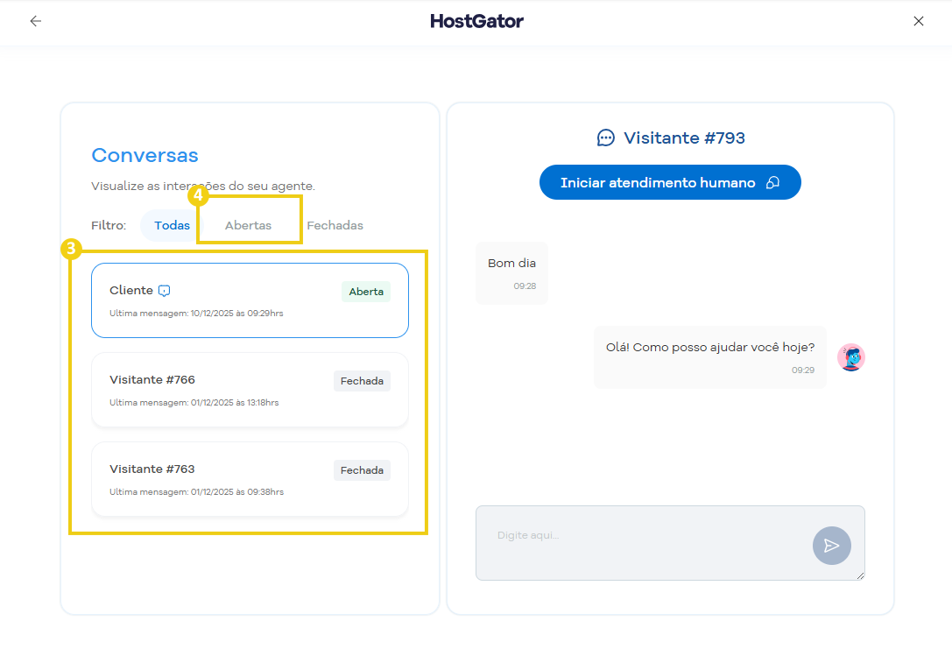Click the message icon next to Cliente
The image size is (952, 649).
(164, 291)
